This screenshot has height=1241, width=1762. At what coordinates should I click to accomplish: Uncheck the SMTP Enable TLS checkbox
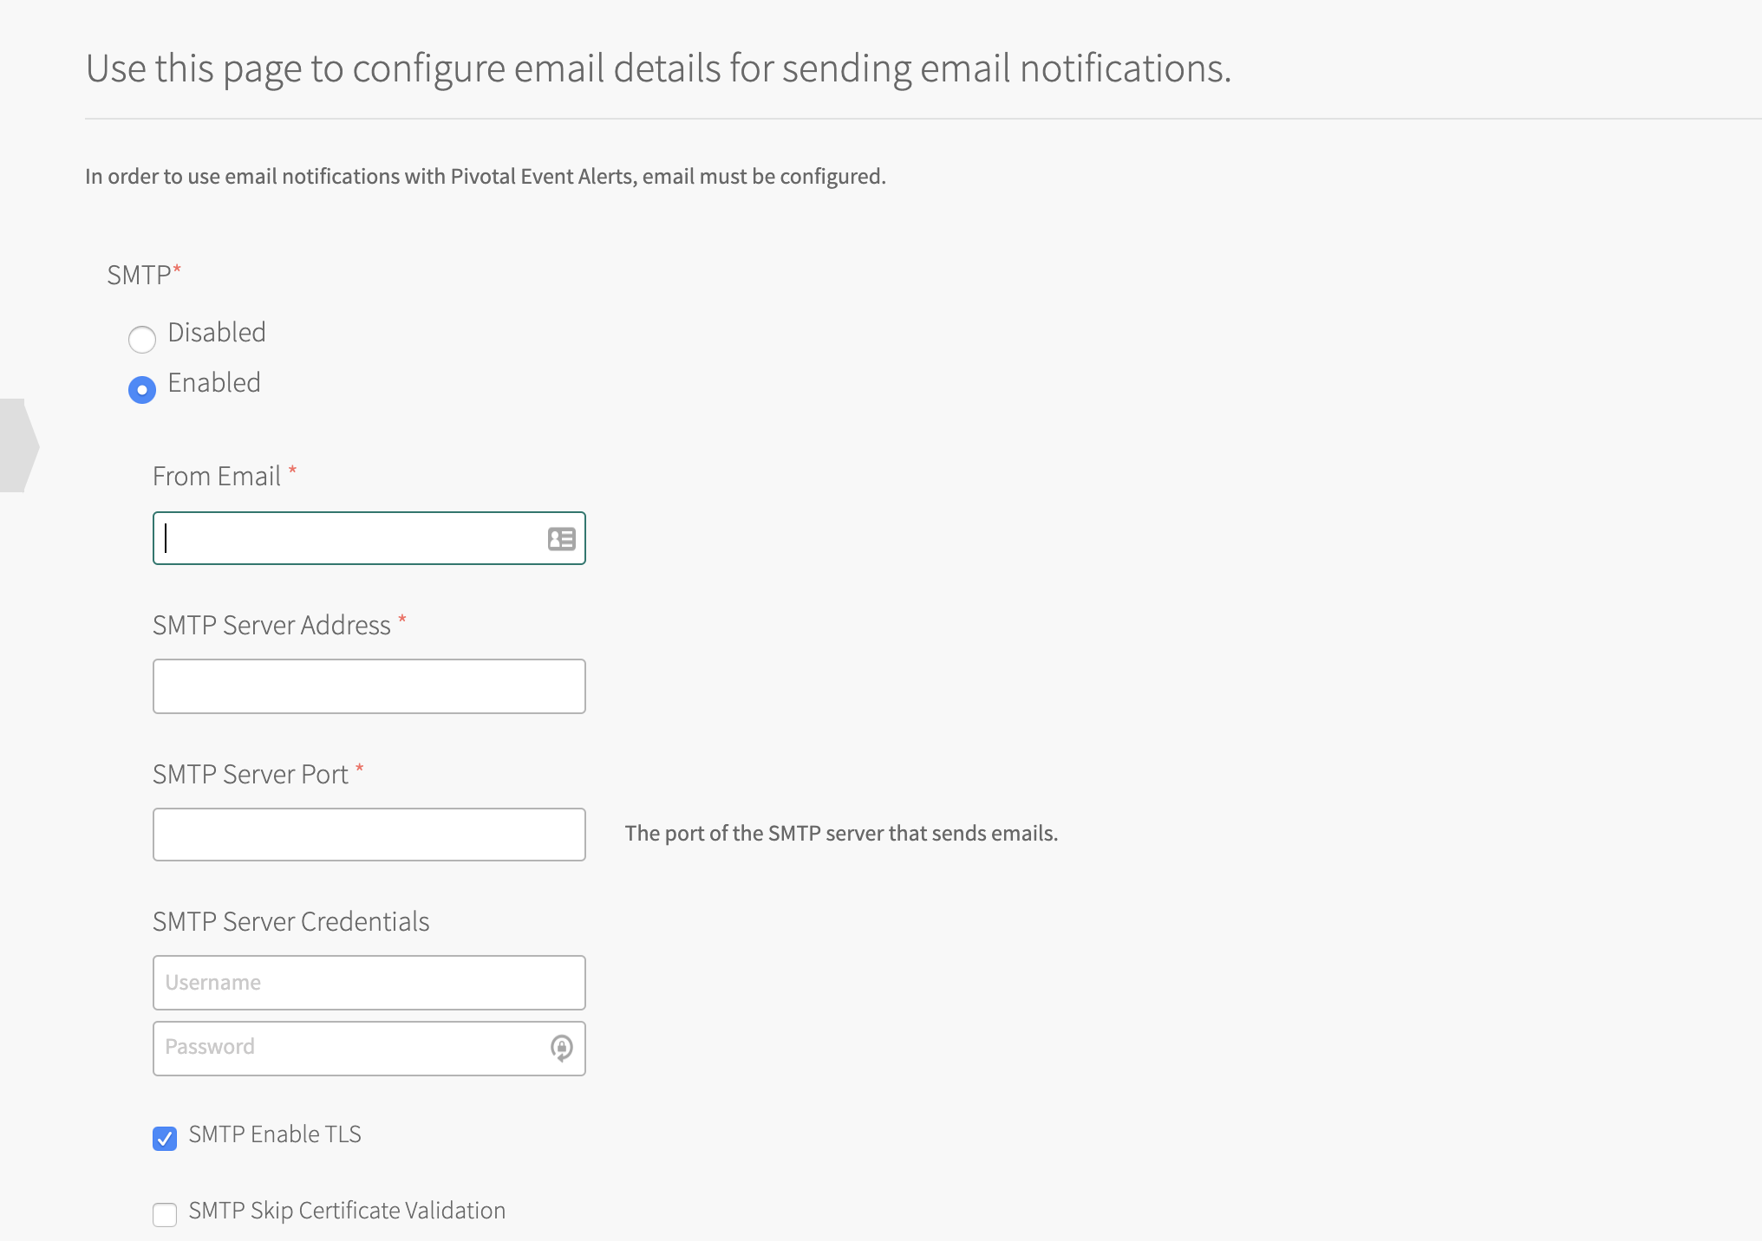[x=165, y=1138]
